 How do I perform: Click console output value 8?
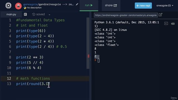pos(95,49)
